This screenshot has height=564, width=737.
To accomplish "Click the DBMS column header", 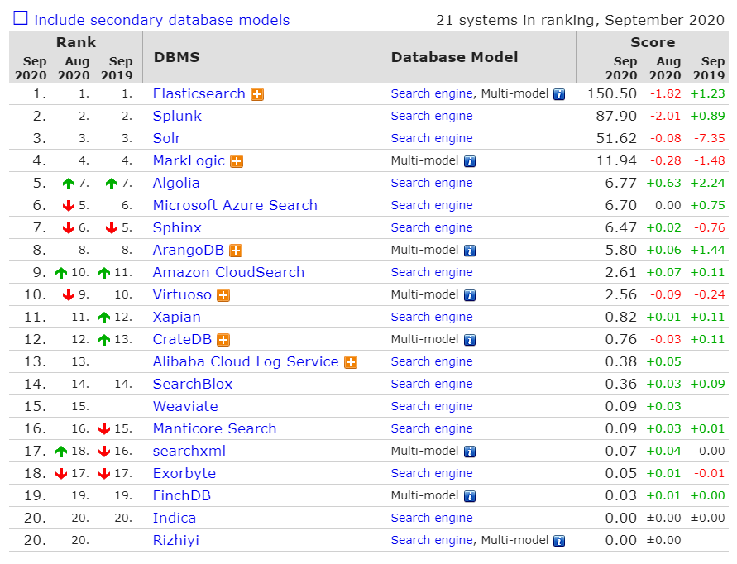I will 177,57.
